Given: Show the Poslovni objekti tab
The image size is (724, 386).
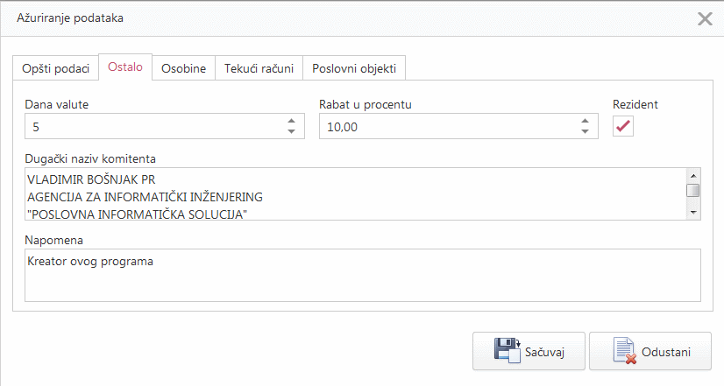Looking at the screenshot, I should point(354,68).
